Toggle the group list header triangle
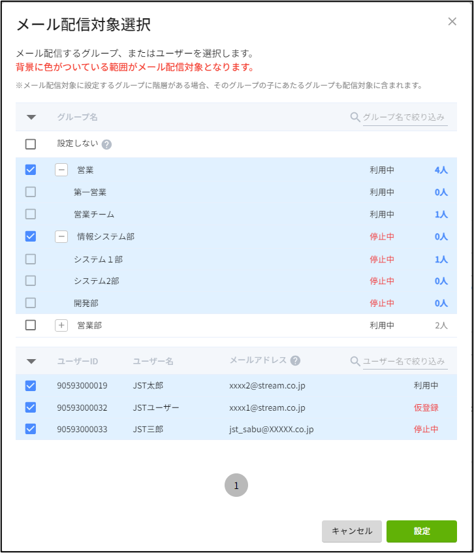Viewport: 474px width, 553px height. click(x=31, y=118)
